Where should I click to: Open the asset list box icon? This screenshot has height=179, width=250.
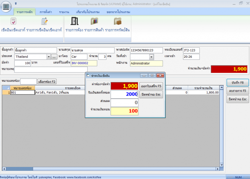pyautogui.click(x=118, y=21)
